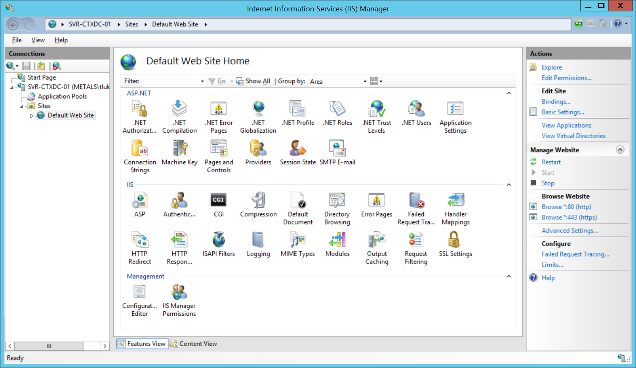Screen dimensions: 636x368
Task: Open the .NET Users feature
Action: pyautogui.click(x=416, y=113)
